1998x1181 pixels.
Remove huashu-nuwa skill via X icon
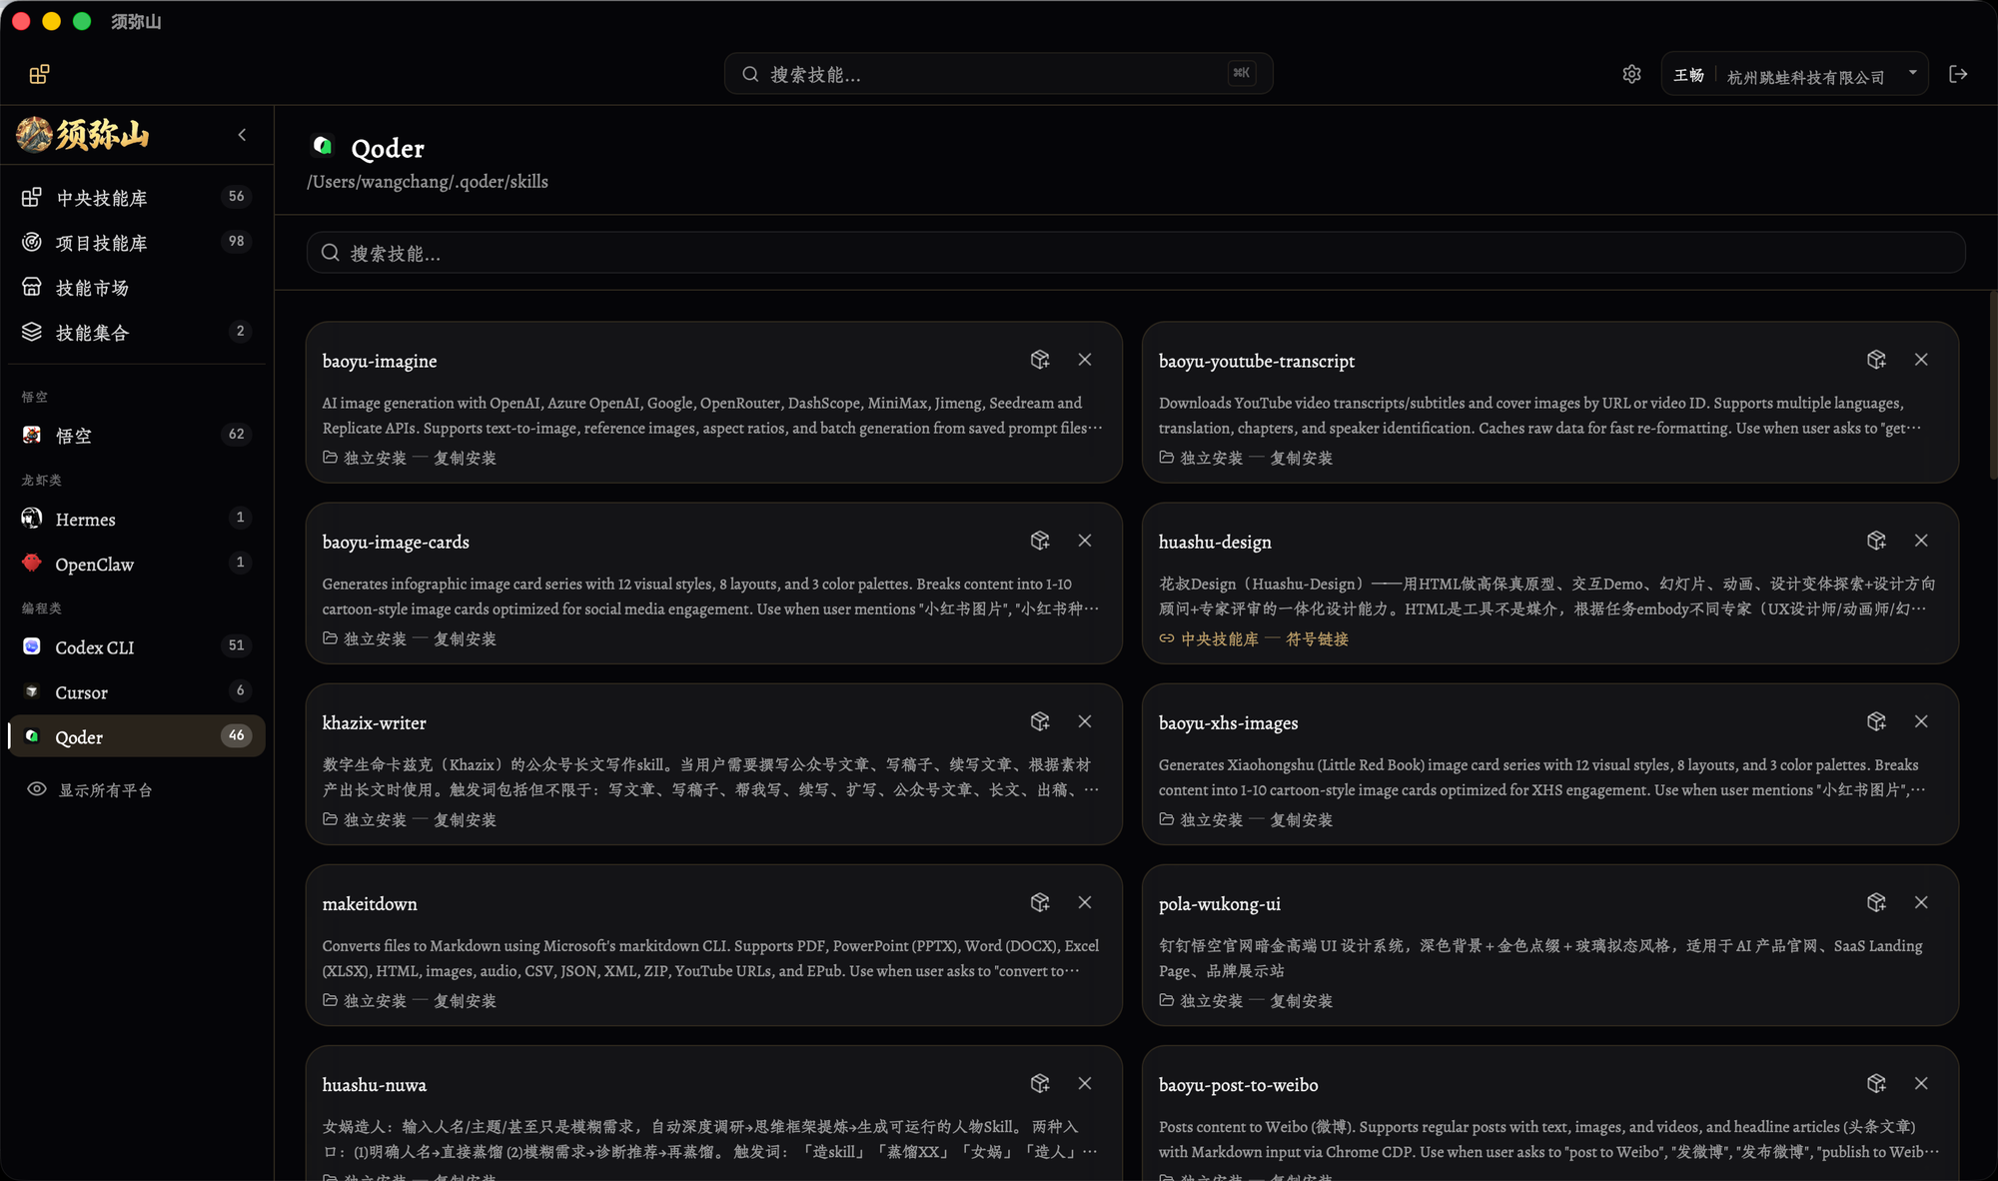[x=1085, y=1083]
